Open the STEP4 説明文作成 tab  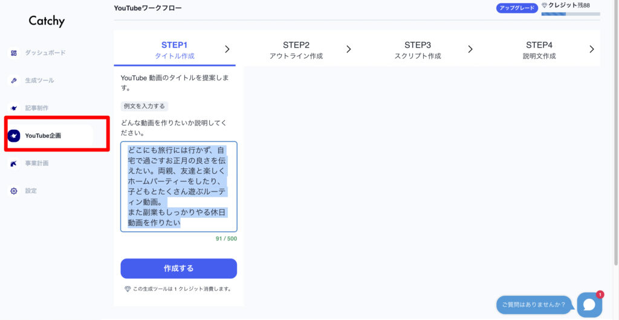(539, 50)
